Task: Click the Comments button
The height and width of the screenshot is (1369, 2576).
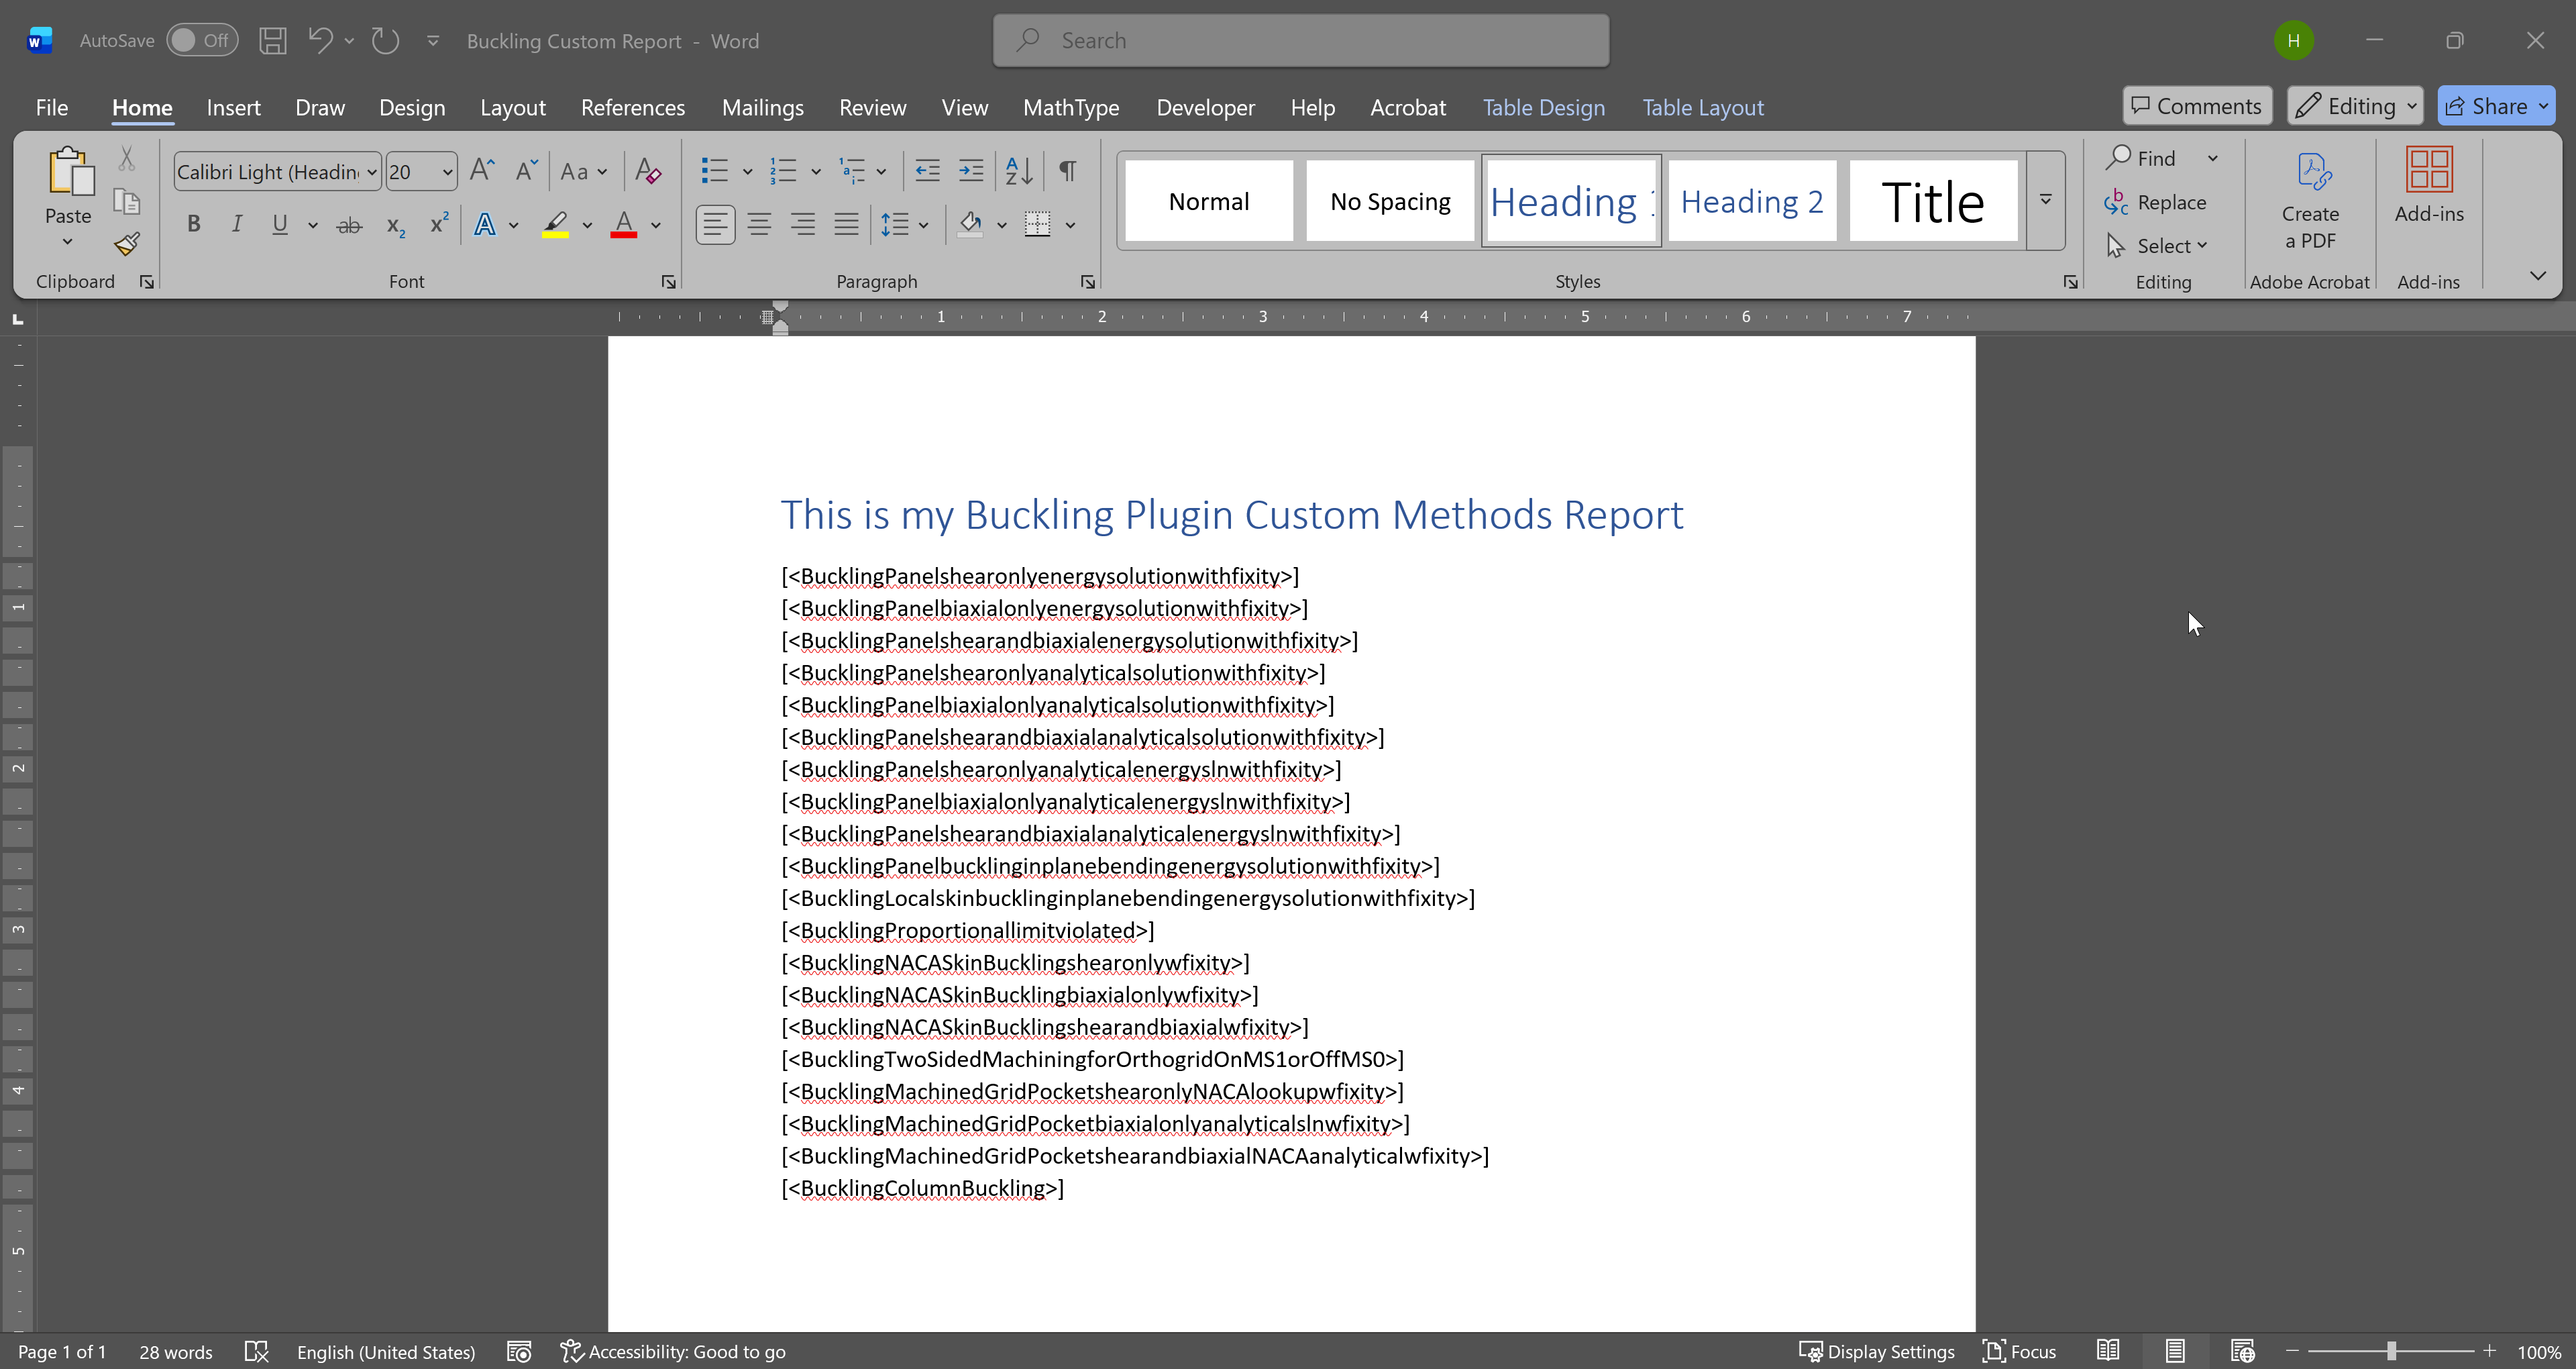Action: (x=2197, y=106)
